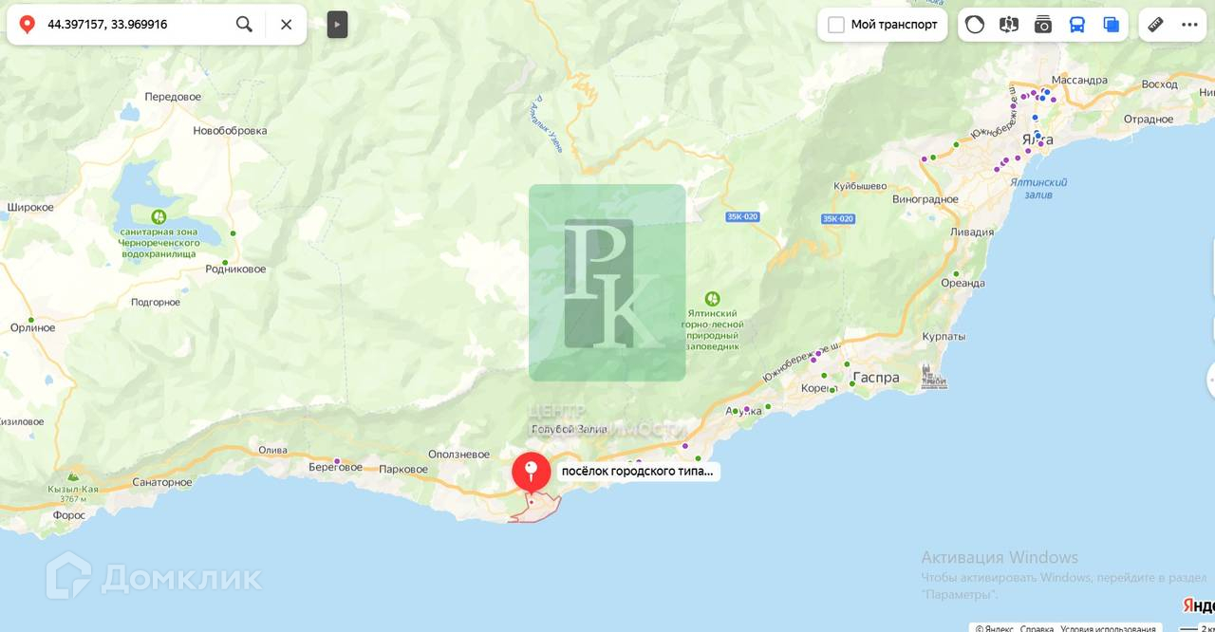Open the three-dots more menu
Image resolution: width=1215 pixels, height=632 pixels.
coord(1189,25)
